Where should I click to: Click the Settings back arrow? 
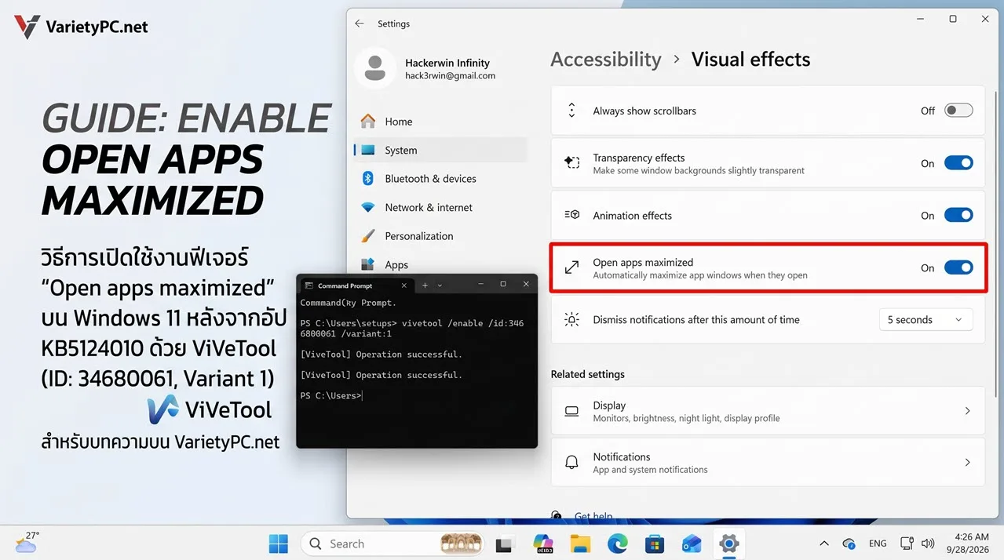coord(360,24)
